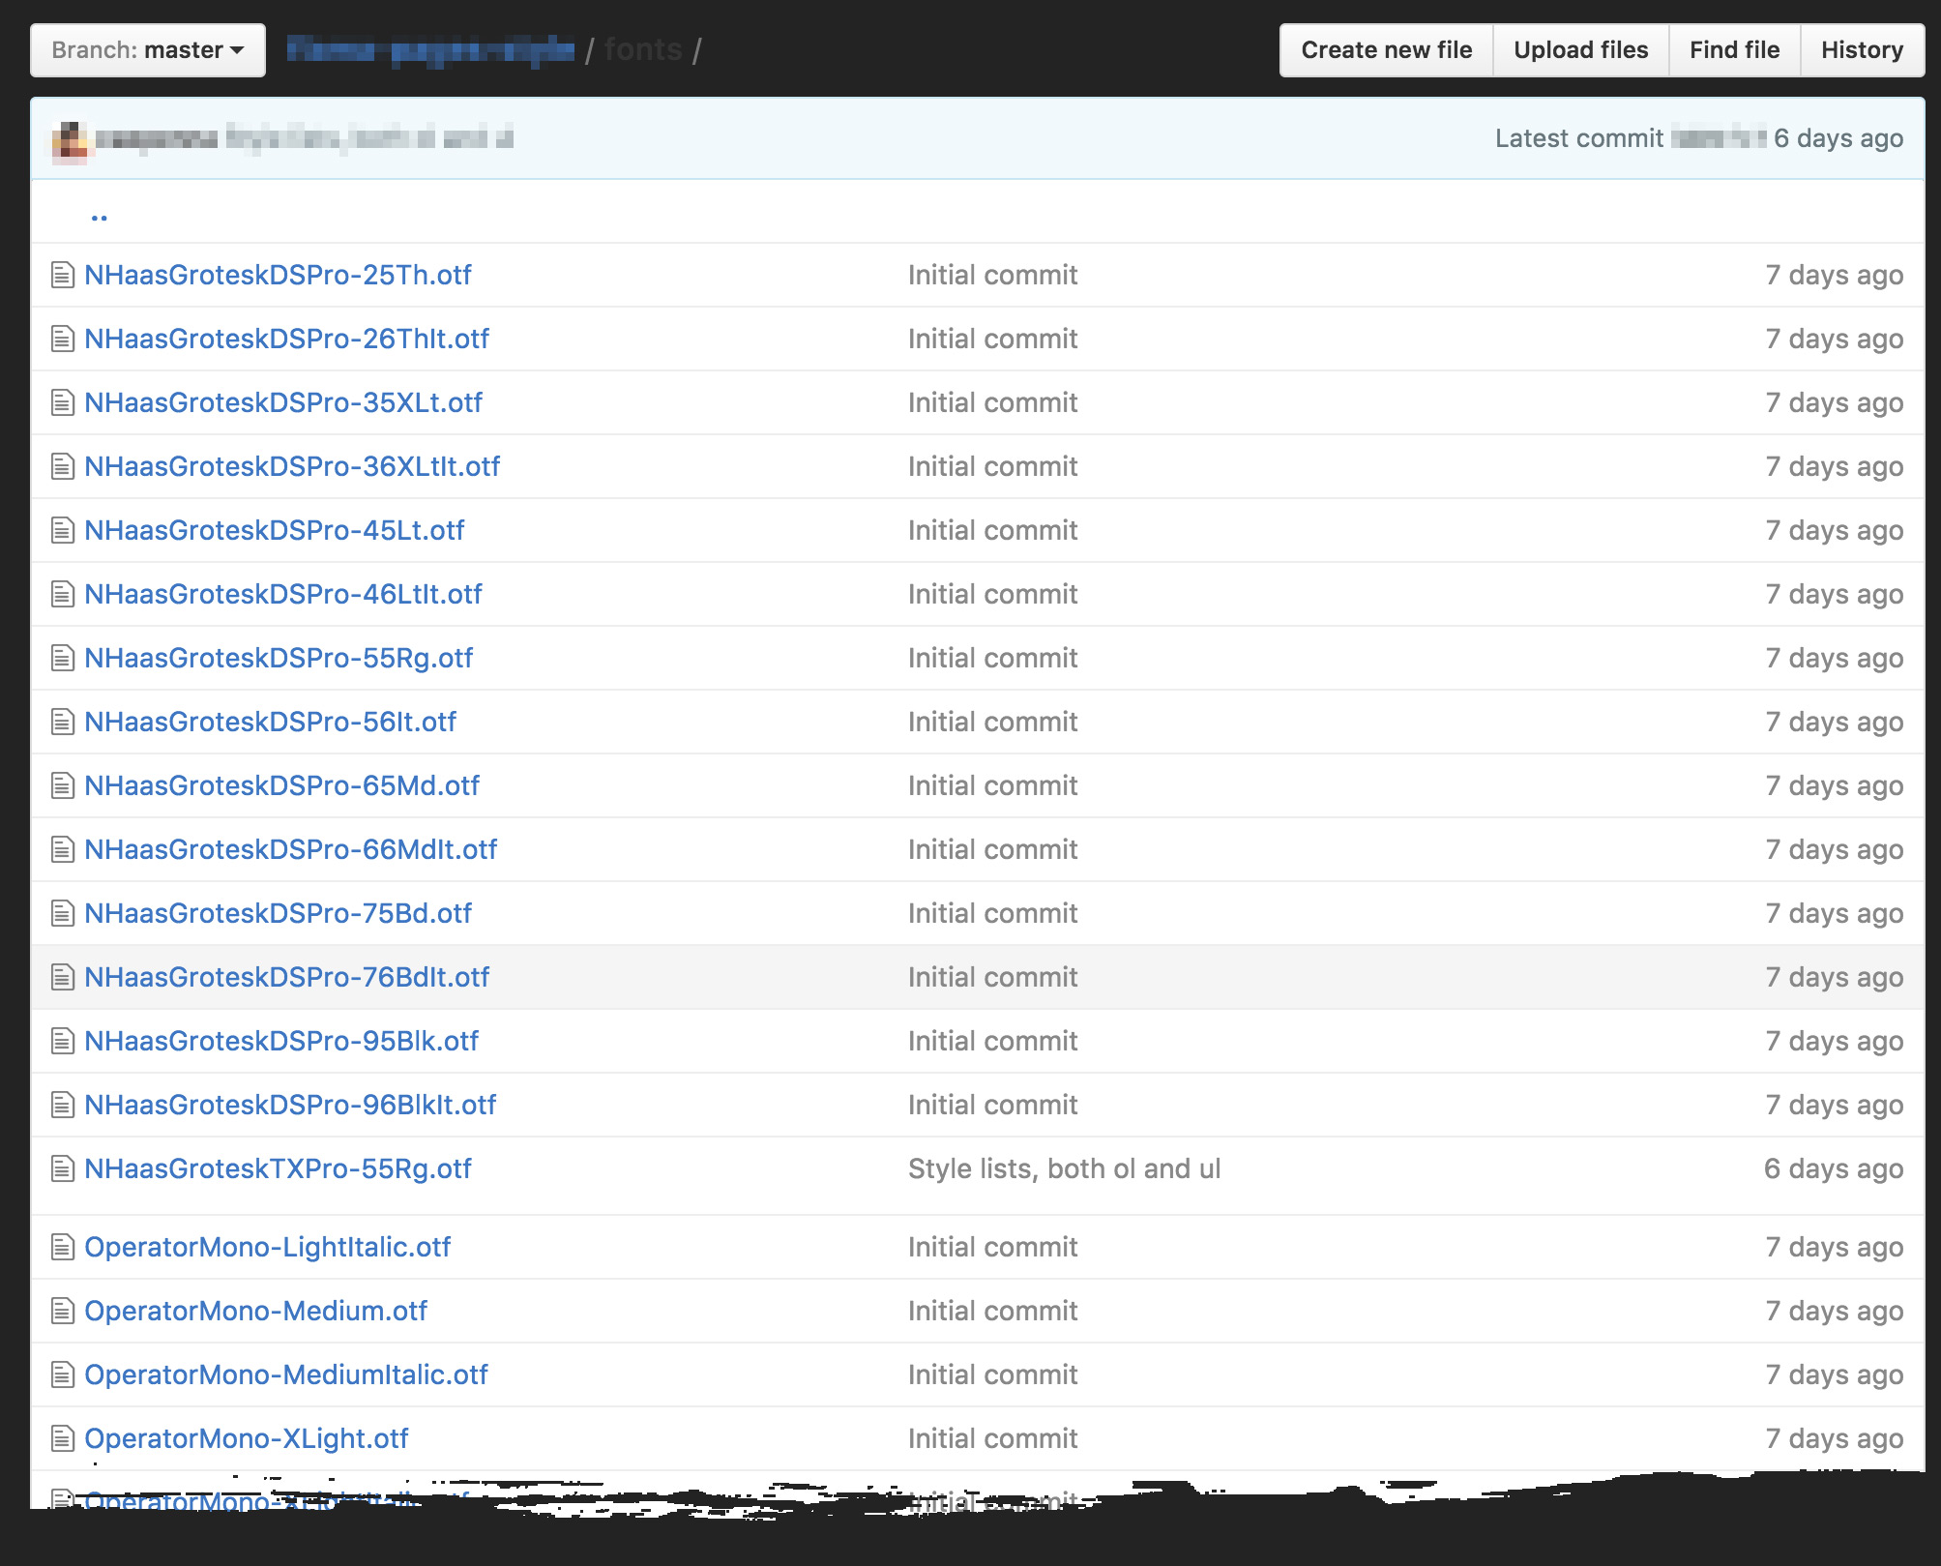Open the blurred latest commit message in header

(x=369, y=139)
